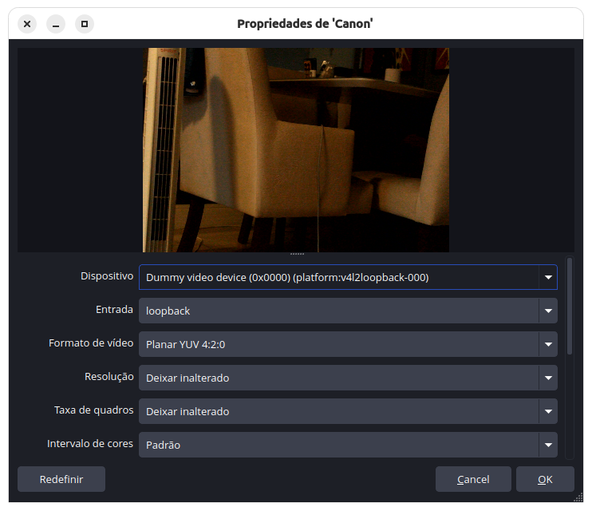This screenshot has width=592, height=511.
Task: Click the Cancel button
Action: click(x=473, y=479)
